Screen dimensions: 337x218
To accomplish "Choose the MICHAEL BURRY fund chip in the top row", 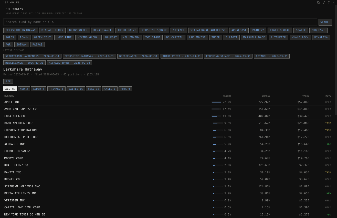I will click(52, 30).
